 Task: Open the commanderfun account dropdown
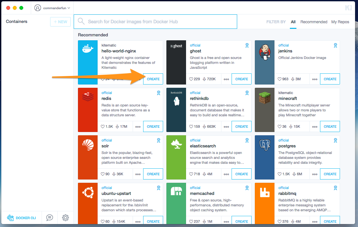pyautogui.click(x=52, y=8)
